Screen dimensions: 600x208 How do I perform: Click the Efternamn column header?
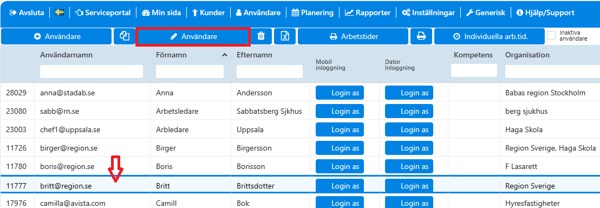tap(255, 55)
